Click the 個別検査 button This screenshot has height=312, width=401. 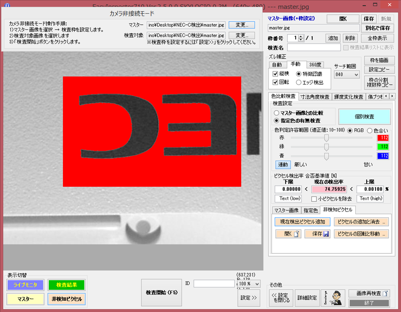tap(365, 117)
